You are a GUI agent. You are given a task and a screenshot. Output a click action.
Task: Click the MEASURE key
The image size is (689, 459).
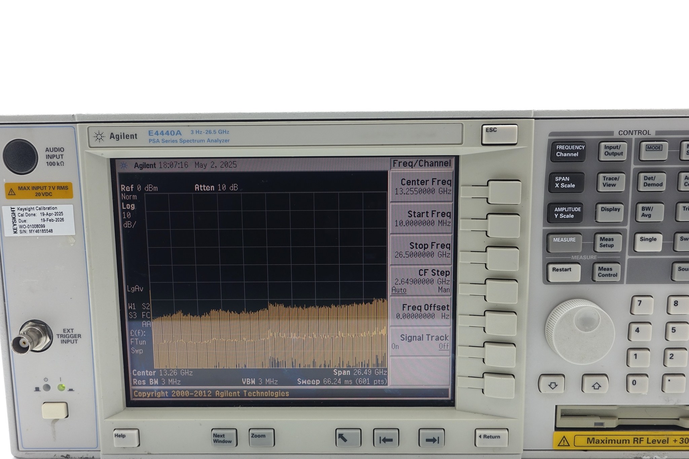(564, 242)
